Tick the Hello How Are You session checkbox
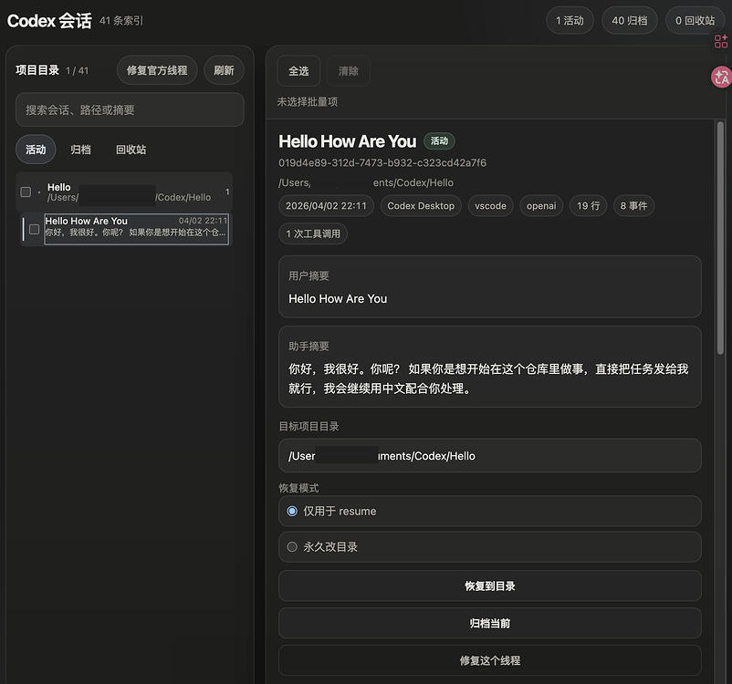 click(x=34, y=229)
